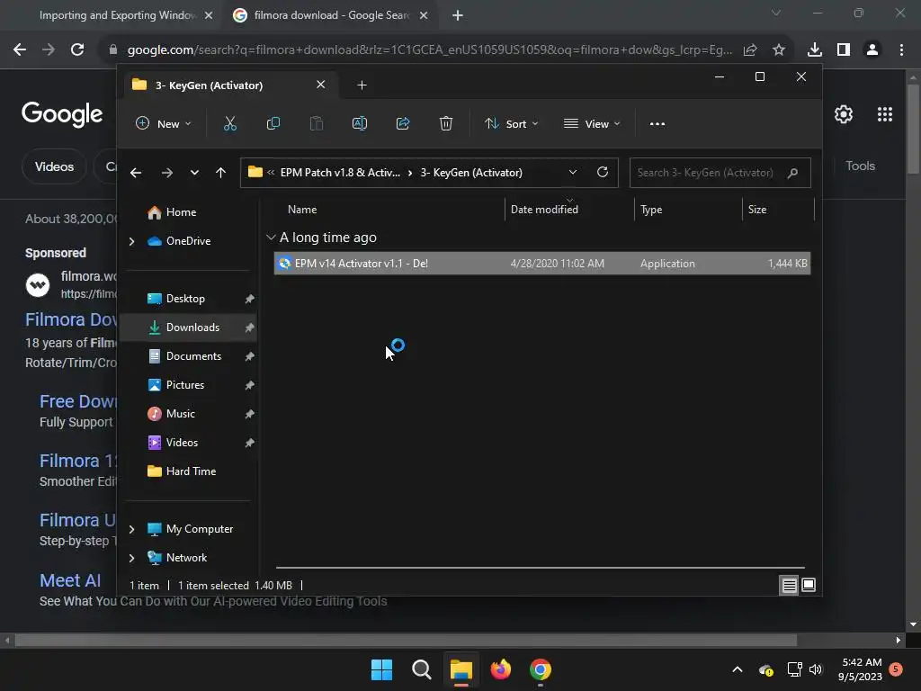
Task: Toggle Chrome side panel icon
Action: 843,50
